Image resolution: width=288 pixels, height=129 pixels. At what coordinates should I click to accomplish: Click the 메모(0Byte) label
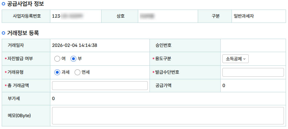[x=19, y=116]
